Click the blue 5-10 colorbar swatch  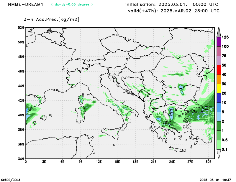[219, 107]
